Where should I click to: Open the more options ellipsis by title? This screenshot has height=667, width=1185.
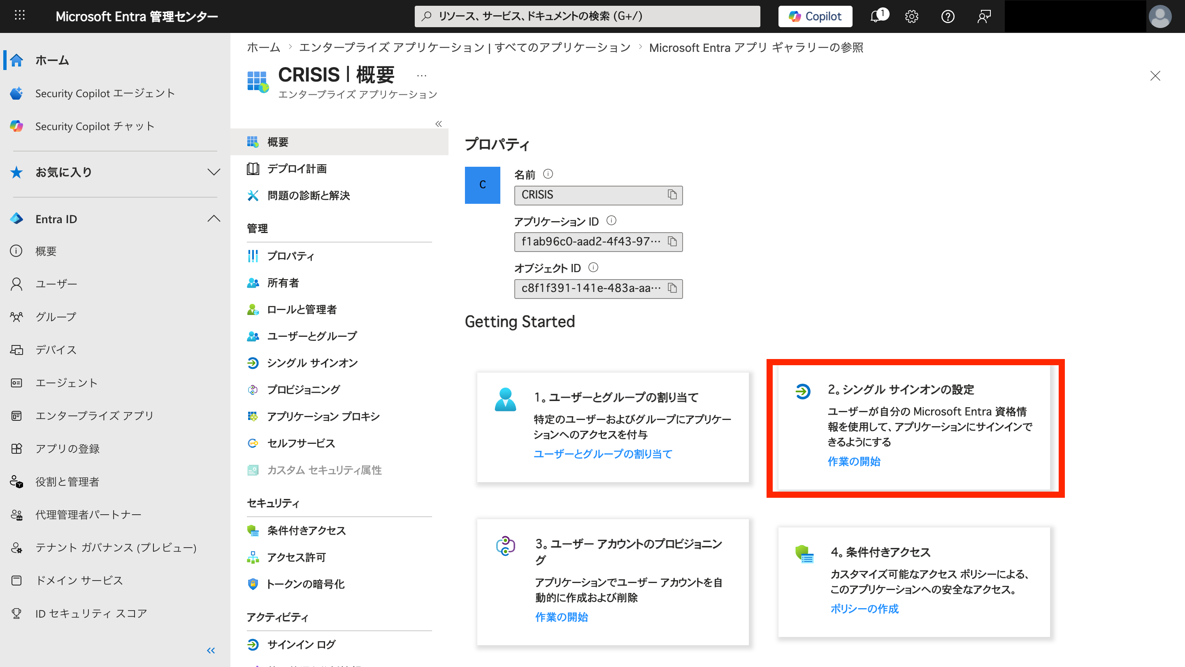pos(421,75)
